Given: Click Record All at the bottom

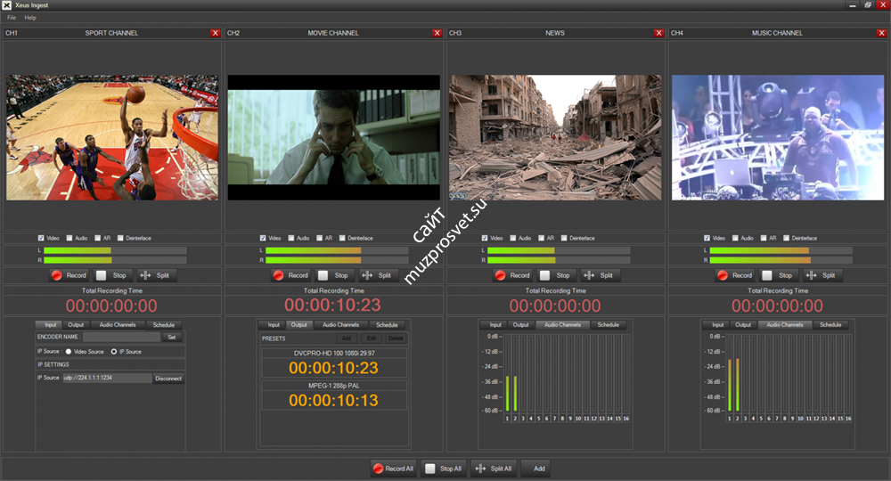Looking at the screenshot, I should [x=393, y=469].
